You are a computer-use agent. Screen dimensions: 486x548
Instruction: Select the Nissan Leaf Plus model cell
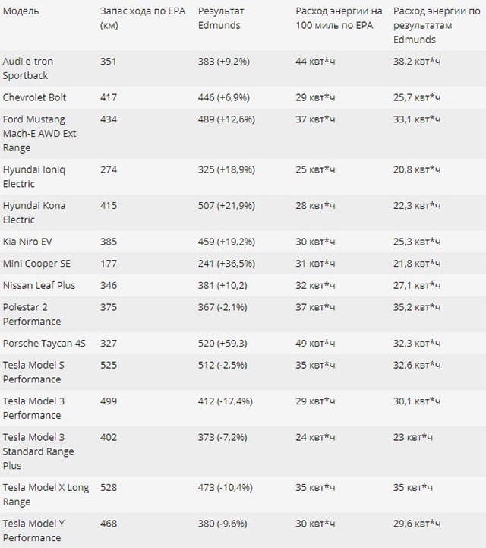39,285
